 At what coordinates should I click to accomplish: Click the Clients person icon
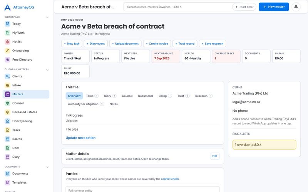[7, 76]
